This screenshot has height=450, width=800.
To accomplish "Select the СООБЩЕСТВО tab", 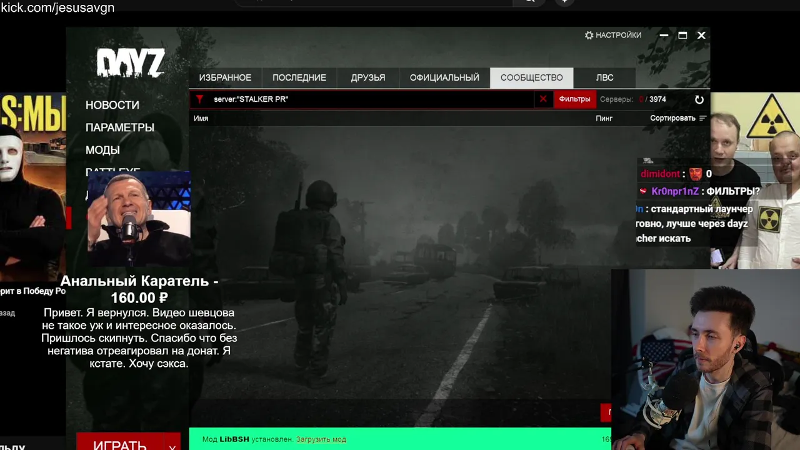I will [532, 77].
